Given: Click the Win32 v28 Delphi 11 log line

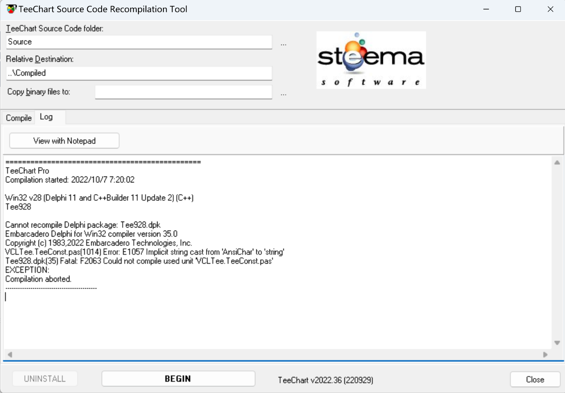Looking at the screenshot, I should click(99, 198).
